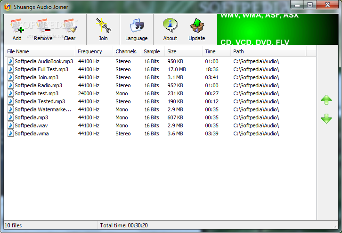Screen dimensions: 342x233
Task: Click the path cell of Softpedia.wav
Action: (x=256, y=125)
